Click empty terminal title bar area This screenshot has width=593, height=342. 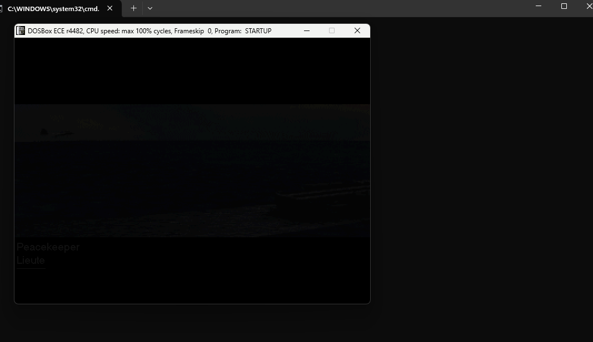pos(340,8)
